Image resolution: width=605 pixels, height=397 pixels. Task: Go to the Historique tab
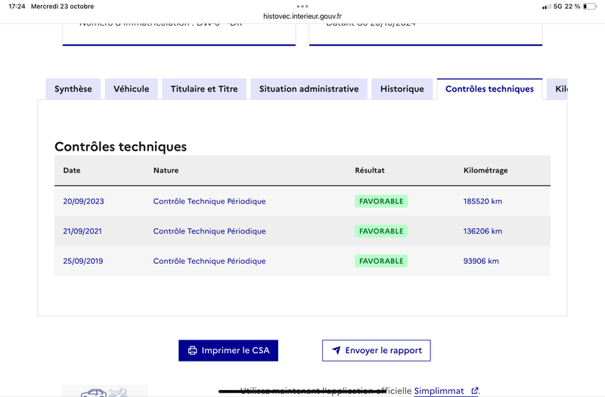coord(402,89)
